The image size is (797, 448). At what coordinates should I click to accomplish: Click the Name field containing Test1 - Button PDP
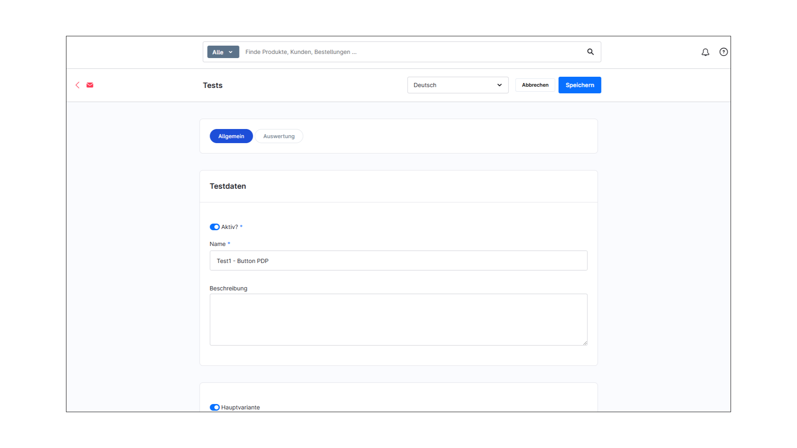pos(398,261)
